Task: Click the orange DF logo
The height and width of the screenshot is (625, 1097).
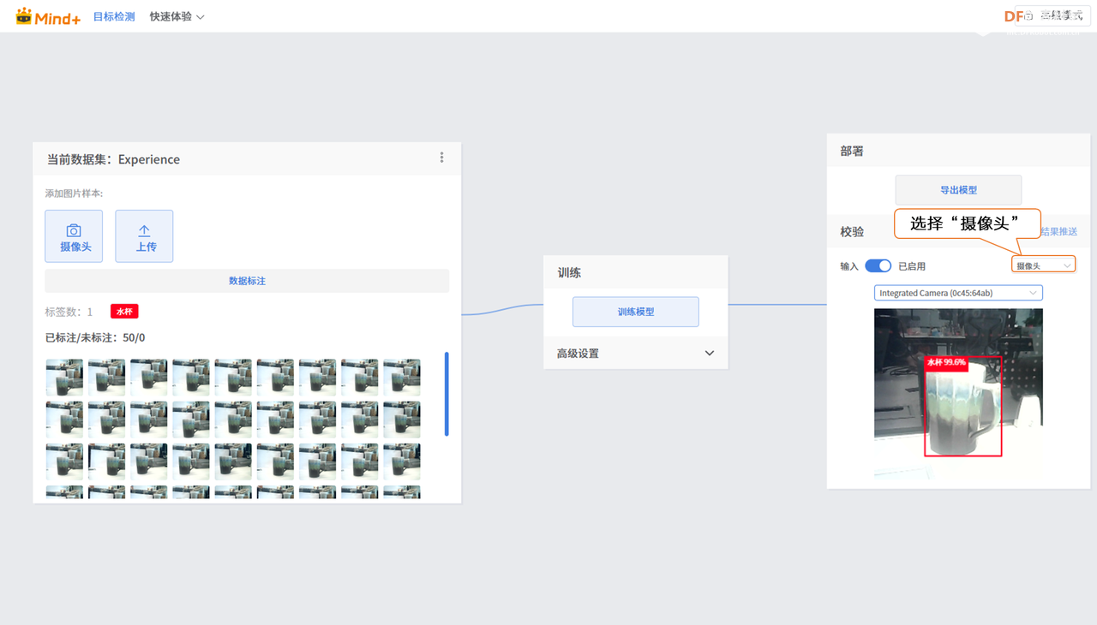Action: 1014,15
